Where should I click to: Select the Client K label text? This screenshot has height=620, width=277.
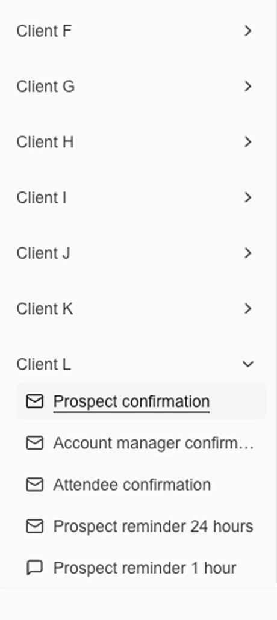point(45,309)
